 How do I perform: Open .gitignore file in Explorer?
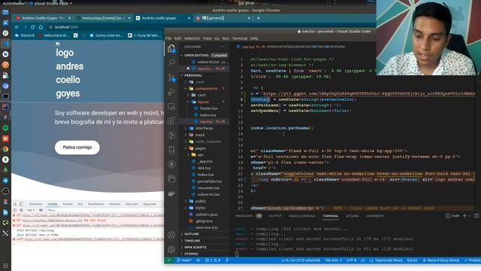pos(204,221)
